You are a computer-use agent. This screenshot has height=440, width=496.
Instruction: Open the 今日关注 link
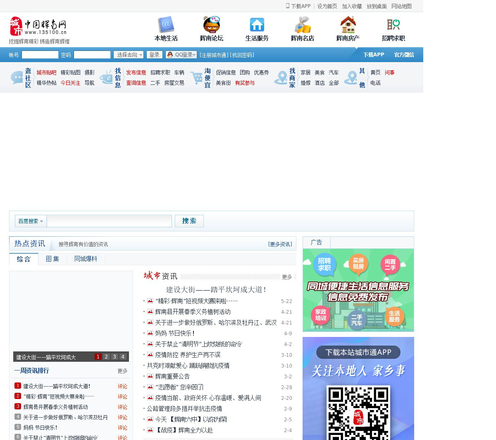[70, 83]
